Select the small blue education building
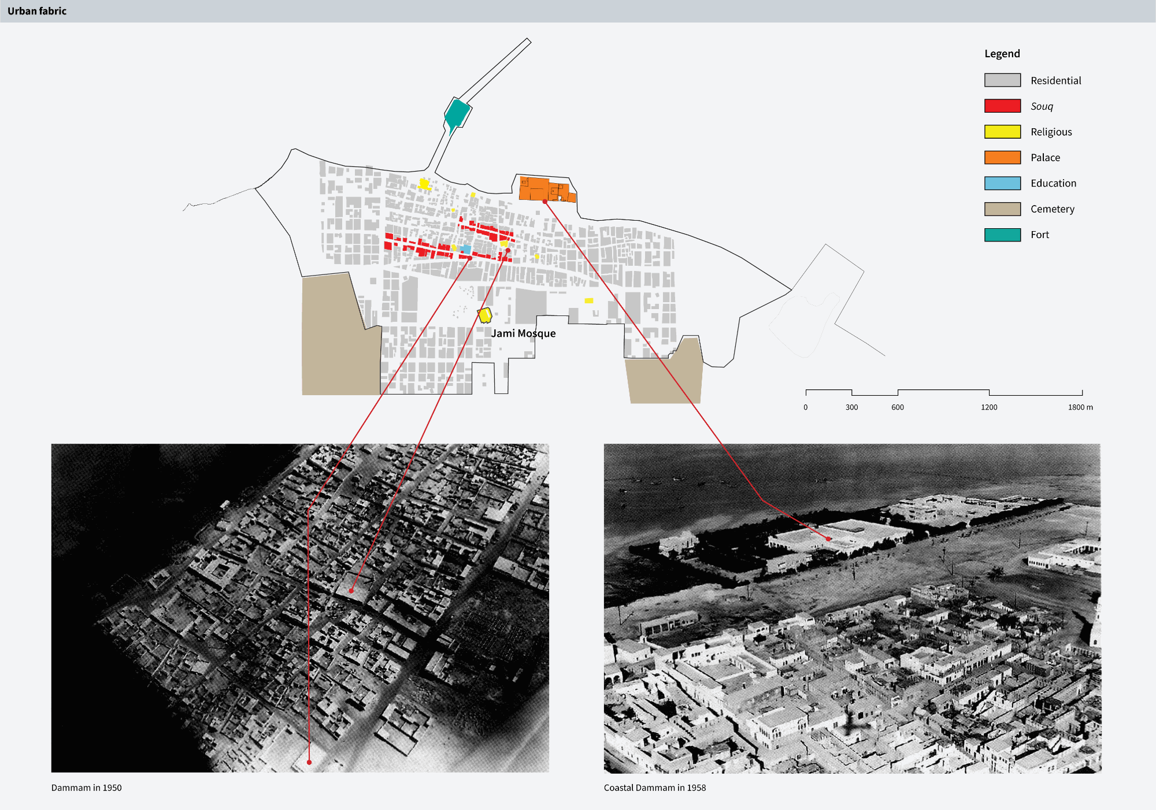This screenshot has height=810, width=1156. (466, 250)
